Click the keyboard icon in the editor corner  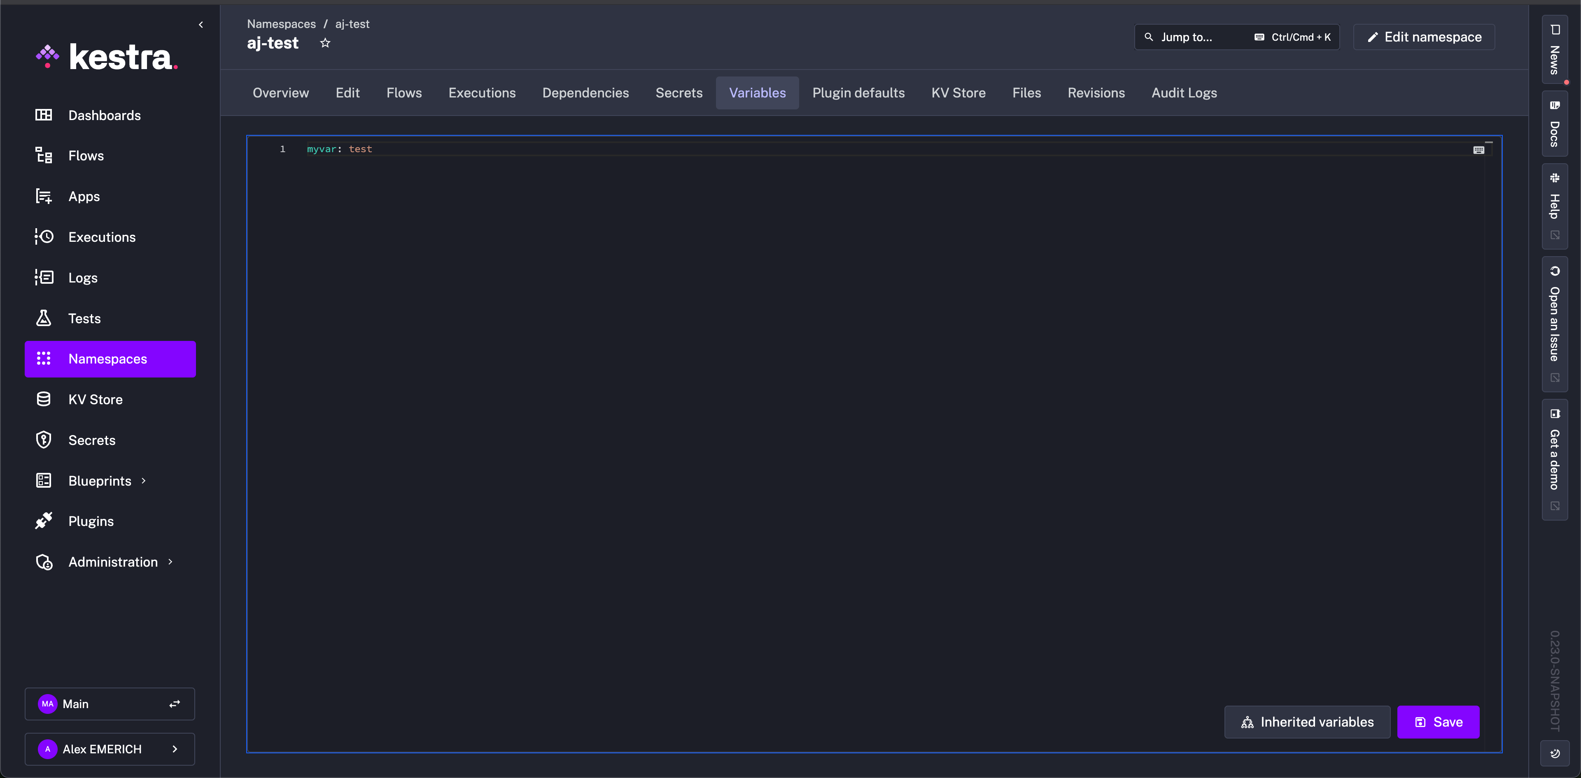[1478, 150]
